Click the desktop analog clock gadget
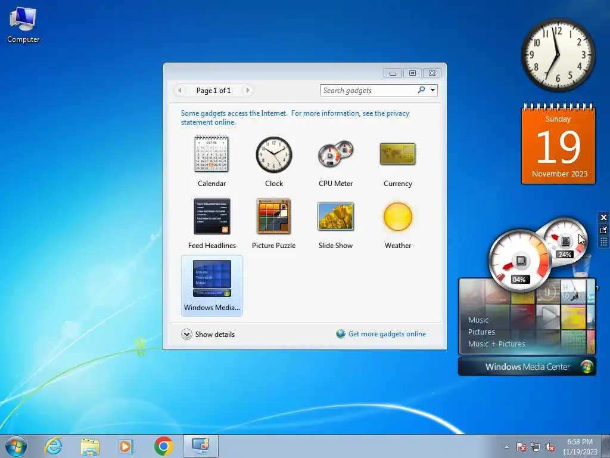 coord(558,55)
